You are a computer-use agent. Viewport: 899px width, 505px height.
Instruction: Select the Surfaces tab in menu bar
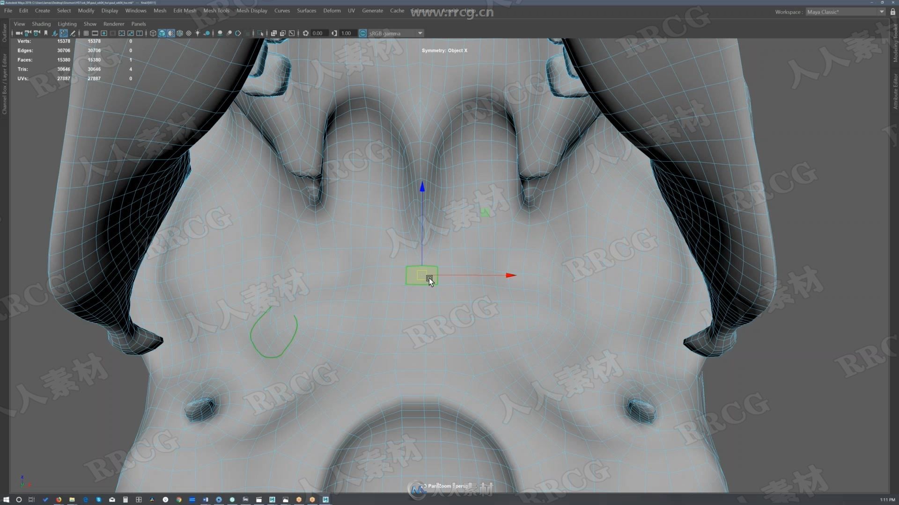(306, 11)
